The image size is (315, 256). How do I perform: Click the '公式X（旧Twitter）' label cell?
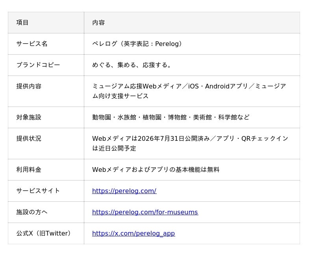click(46, 234)
